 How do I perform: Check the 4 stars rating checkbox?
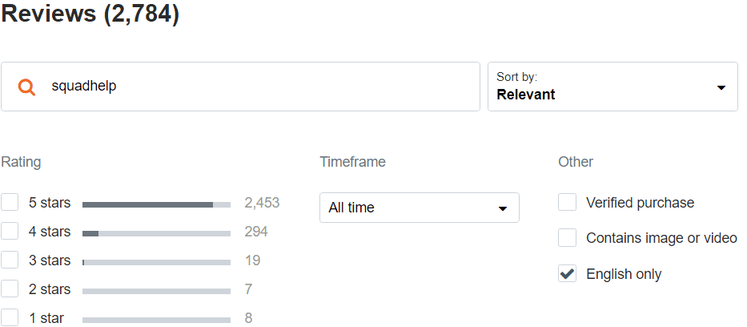click(10, 231)
